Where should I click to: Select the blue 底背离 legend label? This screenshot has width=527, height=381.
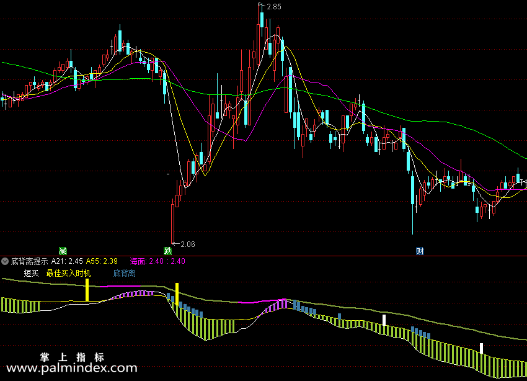tap(125, 274)
